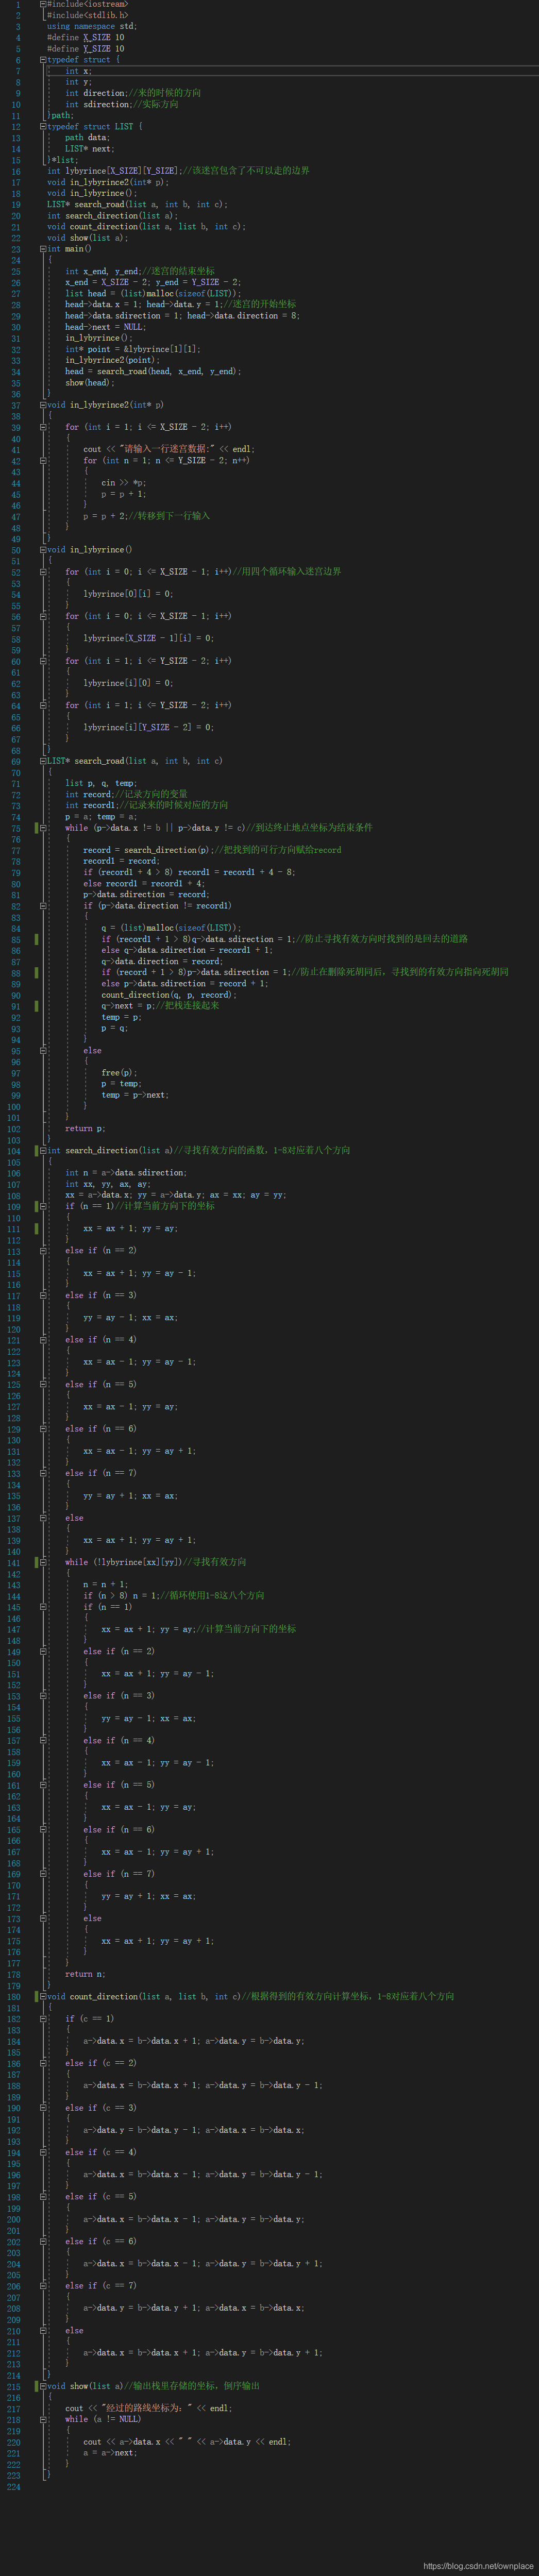This screenshot has height=2576, width=539.
Task: Collapse the search_direction function definition at line 104
Action: pyautogui.click(x=43, y=1151)
